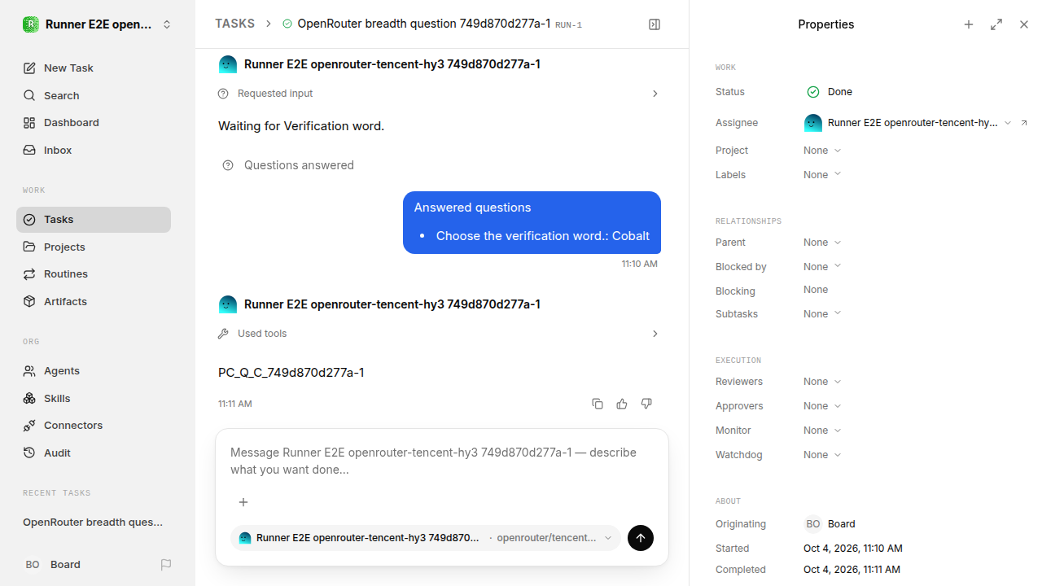Give thumbs up to the response

coord(622,404)
